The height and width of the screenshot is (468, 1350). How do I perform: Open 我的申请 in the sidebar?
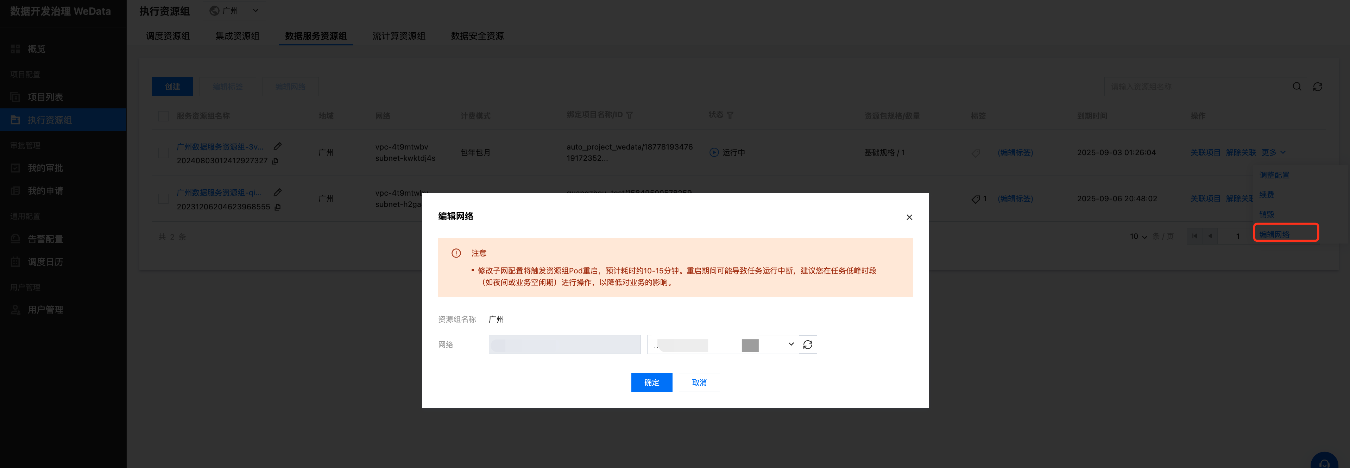click(63, 191)
